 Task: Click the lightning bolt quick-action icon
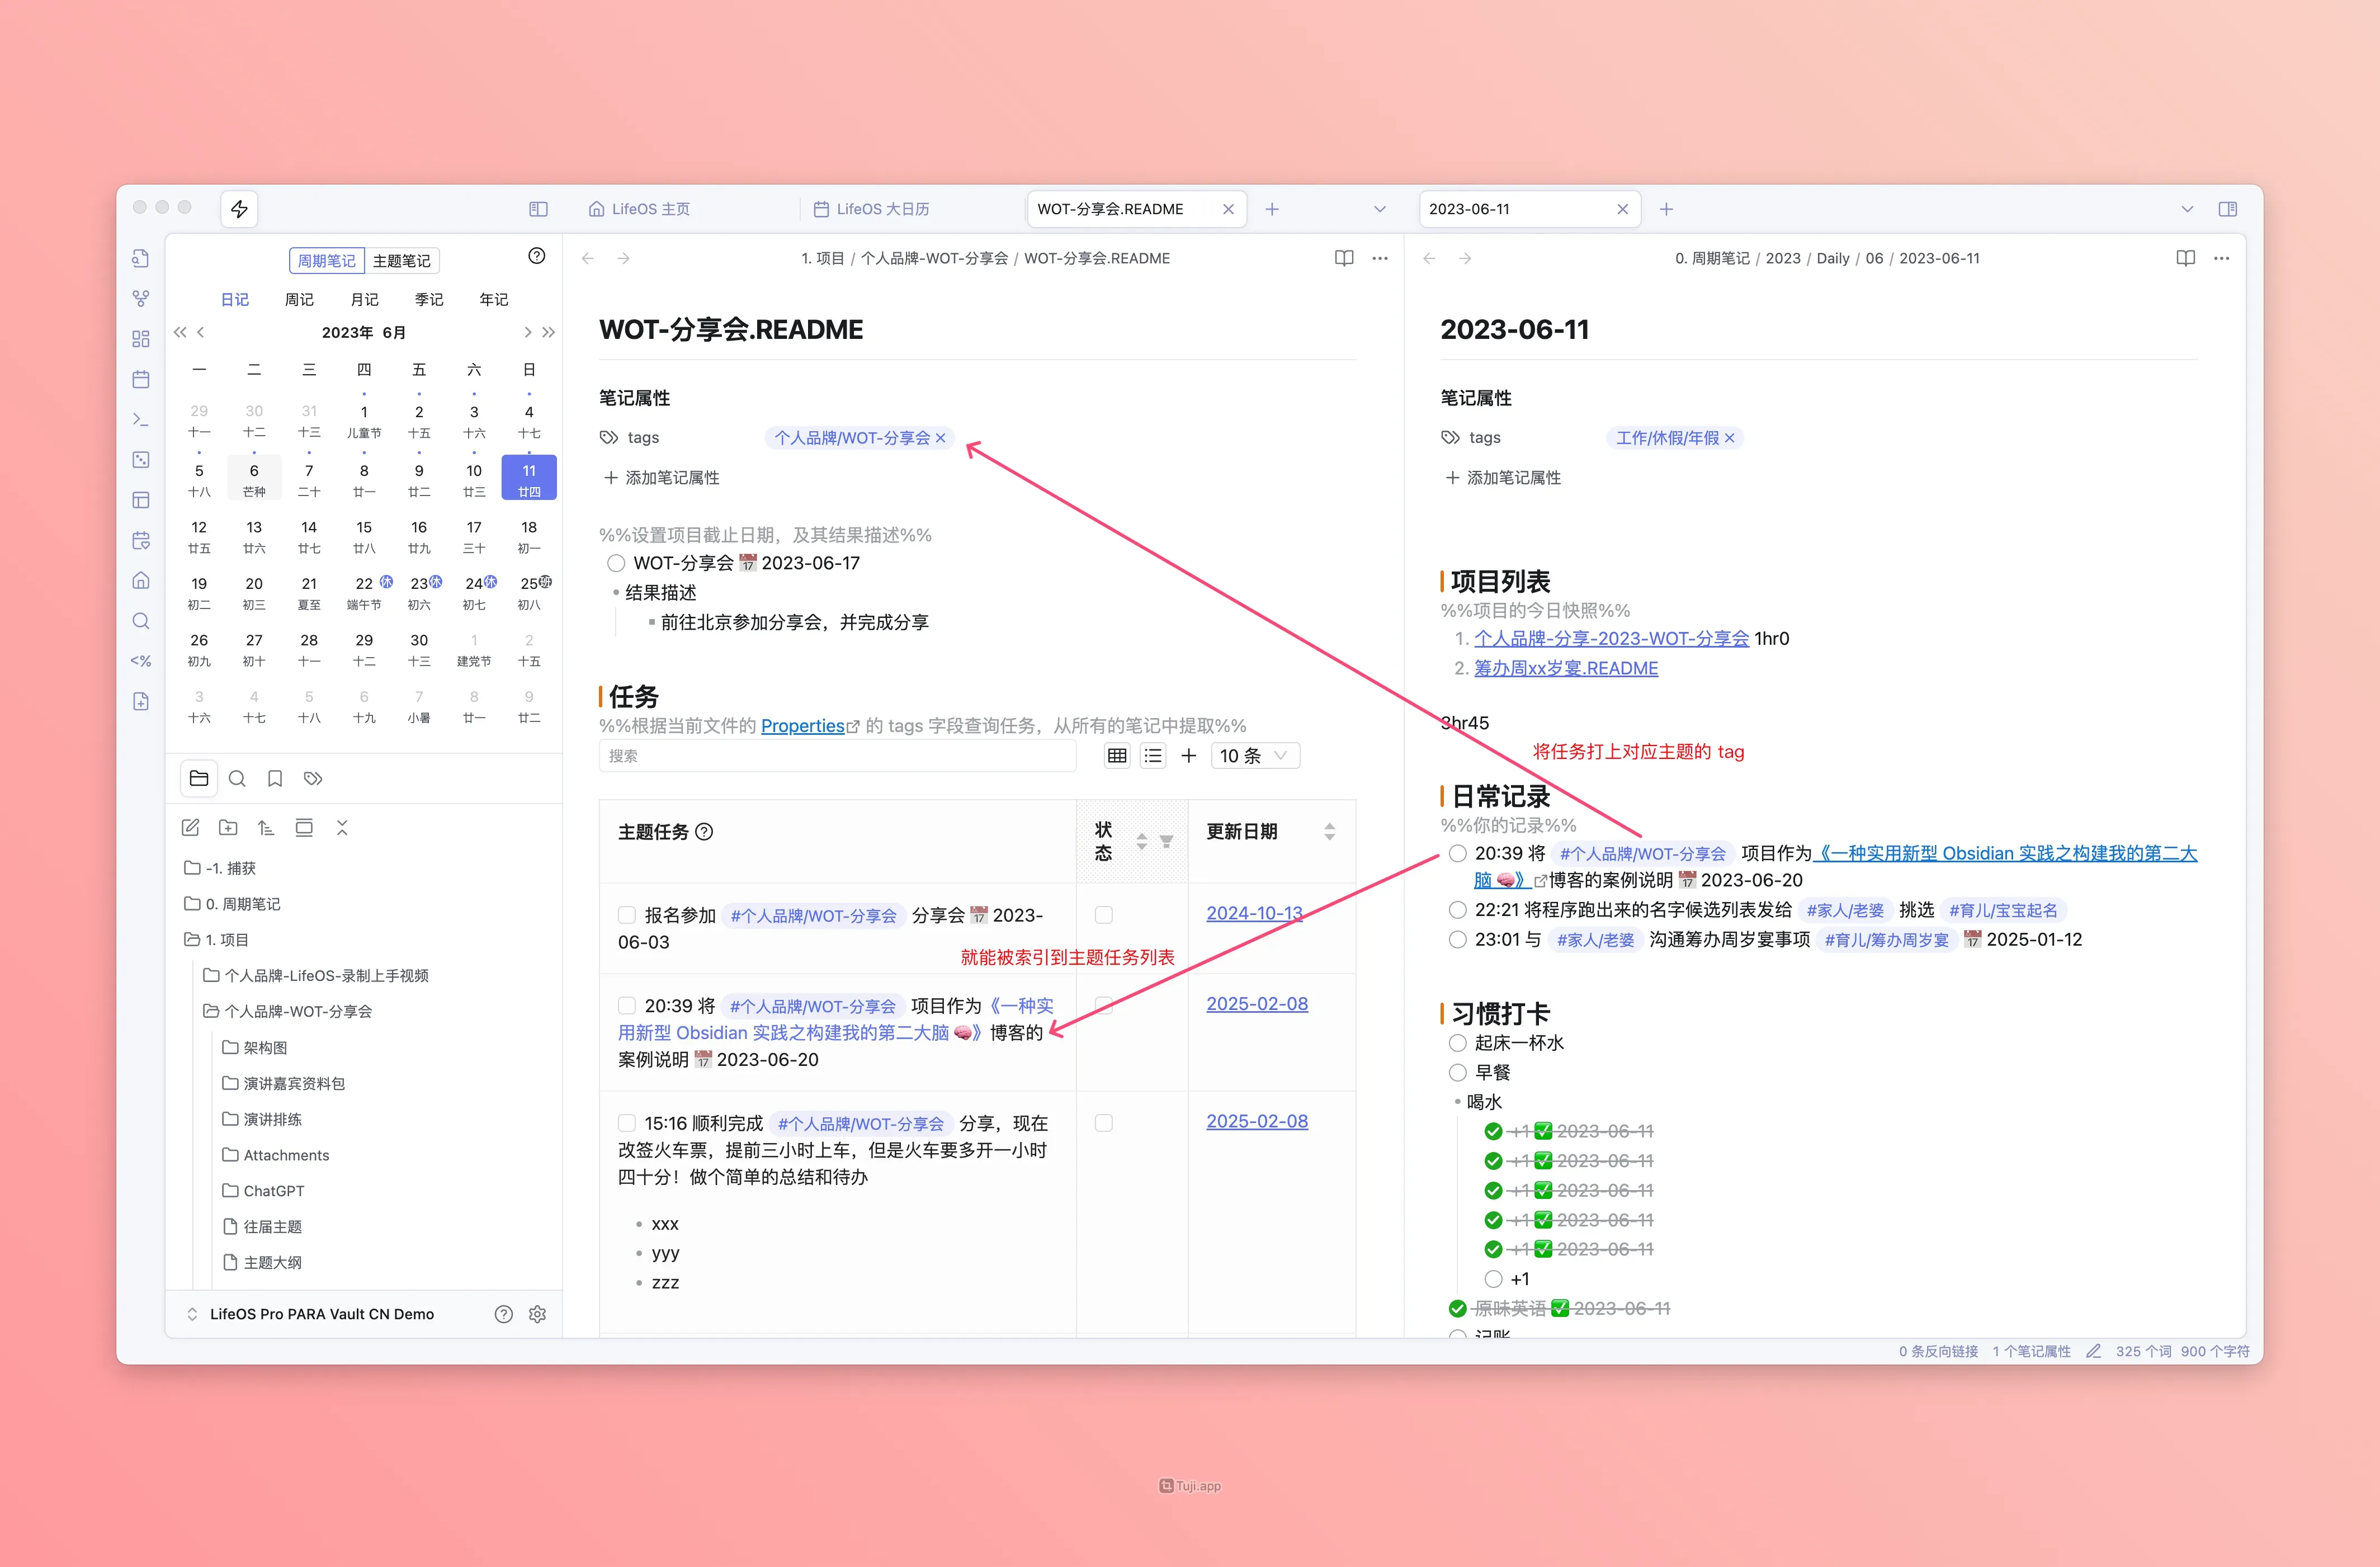pos(239,209)
